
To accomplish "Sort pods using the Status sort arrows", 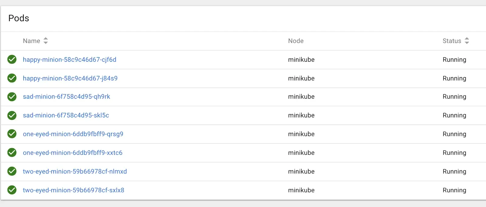I will point(467,41).
